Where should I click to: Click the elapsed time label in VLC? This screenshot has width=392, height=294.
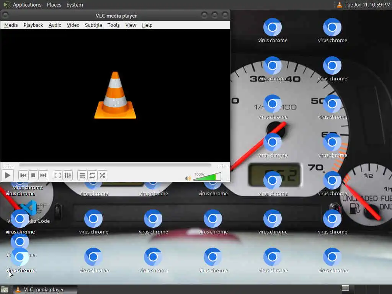click(8, 165)
